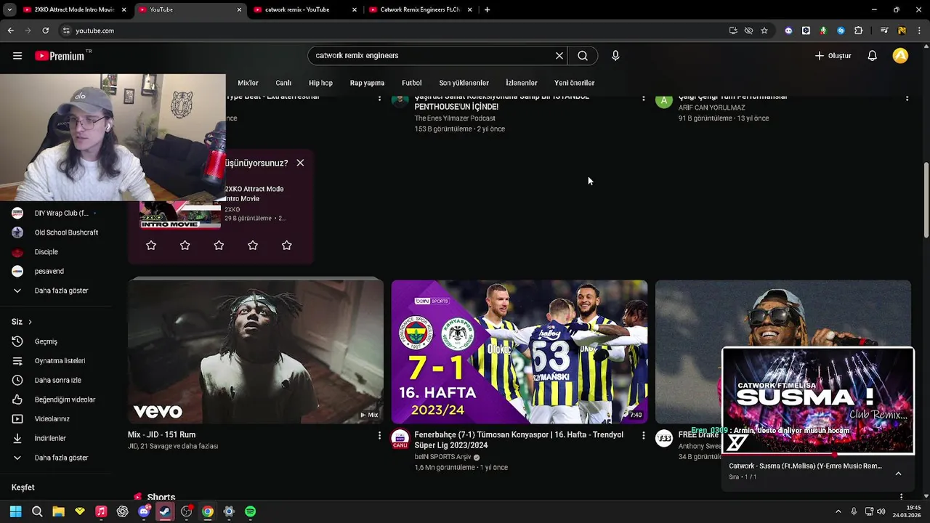Image resolution: width=930 pixels, height=523 pixels.
Task: Reload the page in Chrome
Action: (x=46, y=31)
